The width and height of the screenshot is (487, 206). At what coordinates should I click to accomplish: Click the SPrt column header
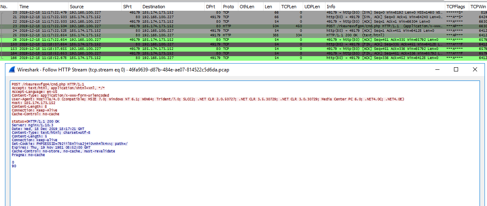pos(132,7)
